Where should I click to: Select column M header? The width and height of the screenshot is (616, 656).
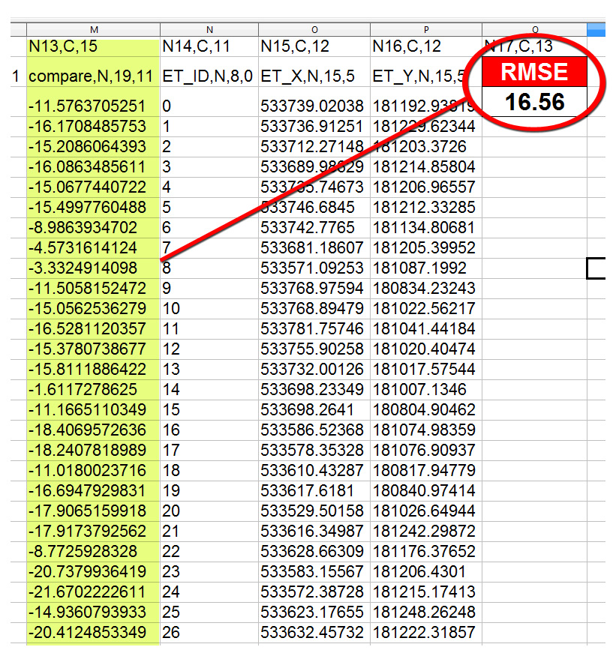[93, 29]
